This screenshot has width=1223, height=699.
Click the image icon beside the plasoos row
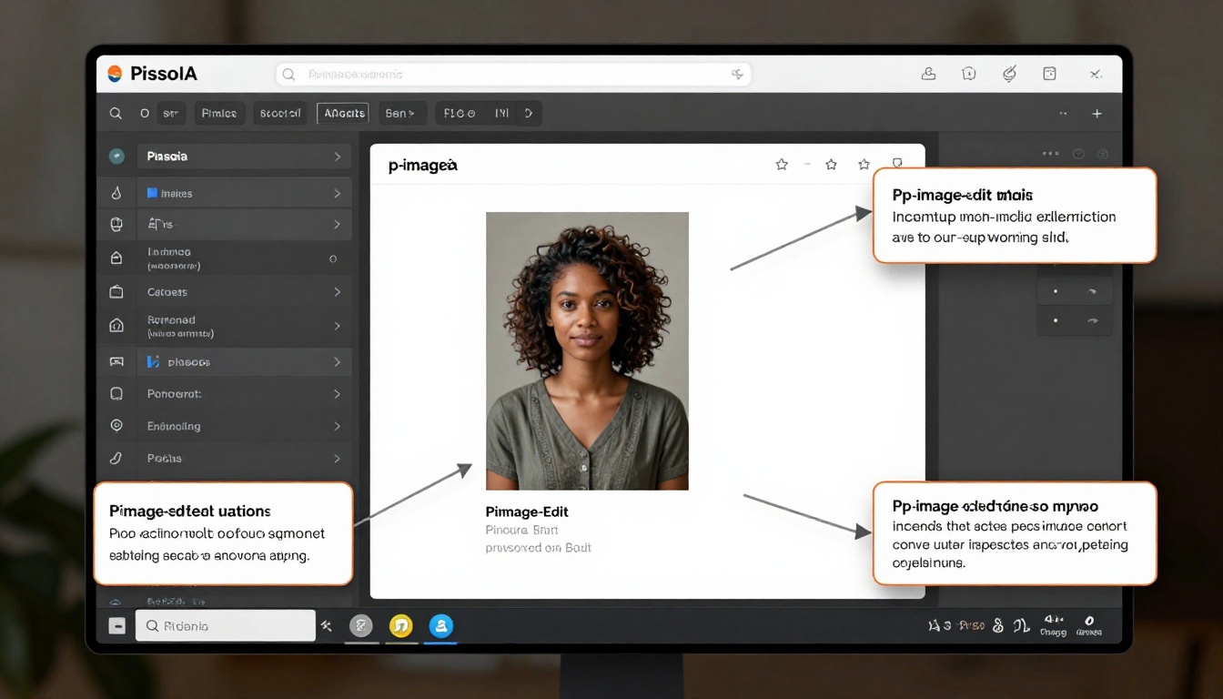(116, 361)
